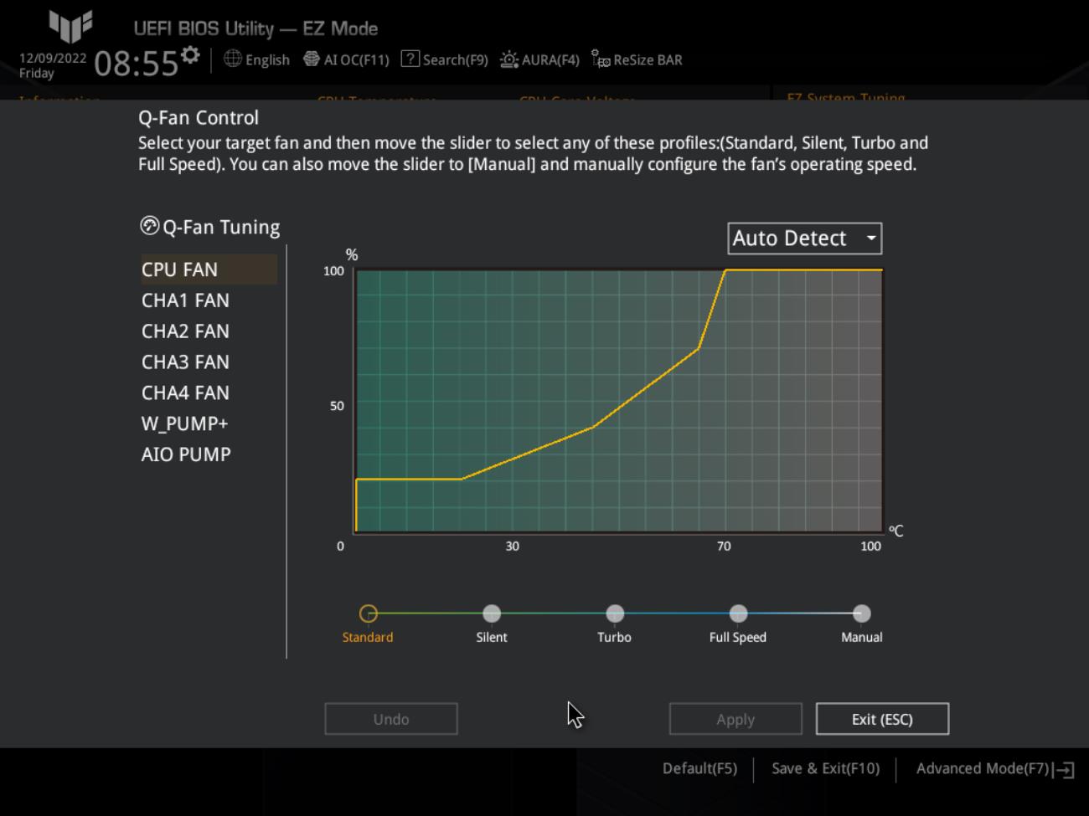Click the TUF logo at top
Screen dimensions: 1089x816
(x=71, y=27)
